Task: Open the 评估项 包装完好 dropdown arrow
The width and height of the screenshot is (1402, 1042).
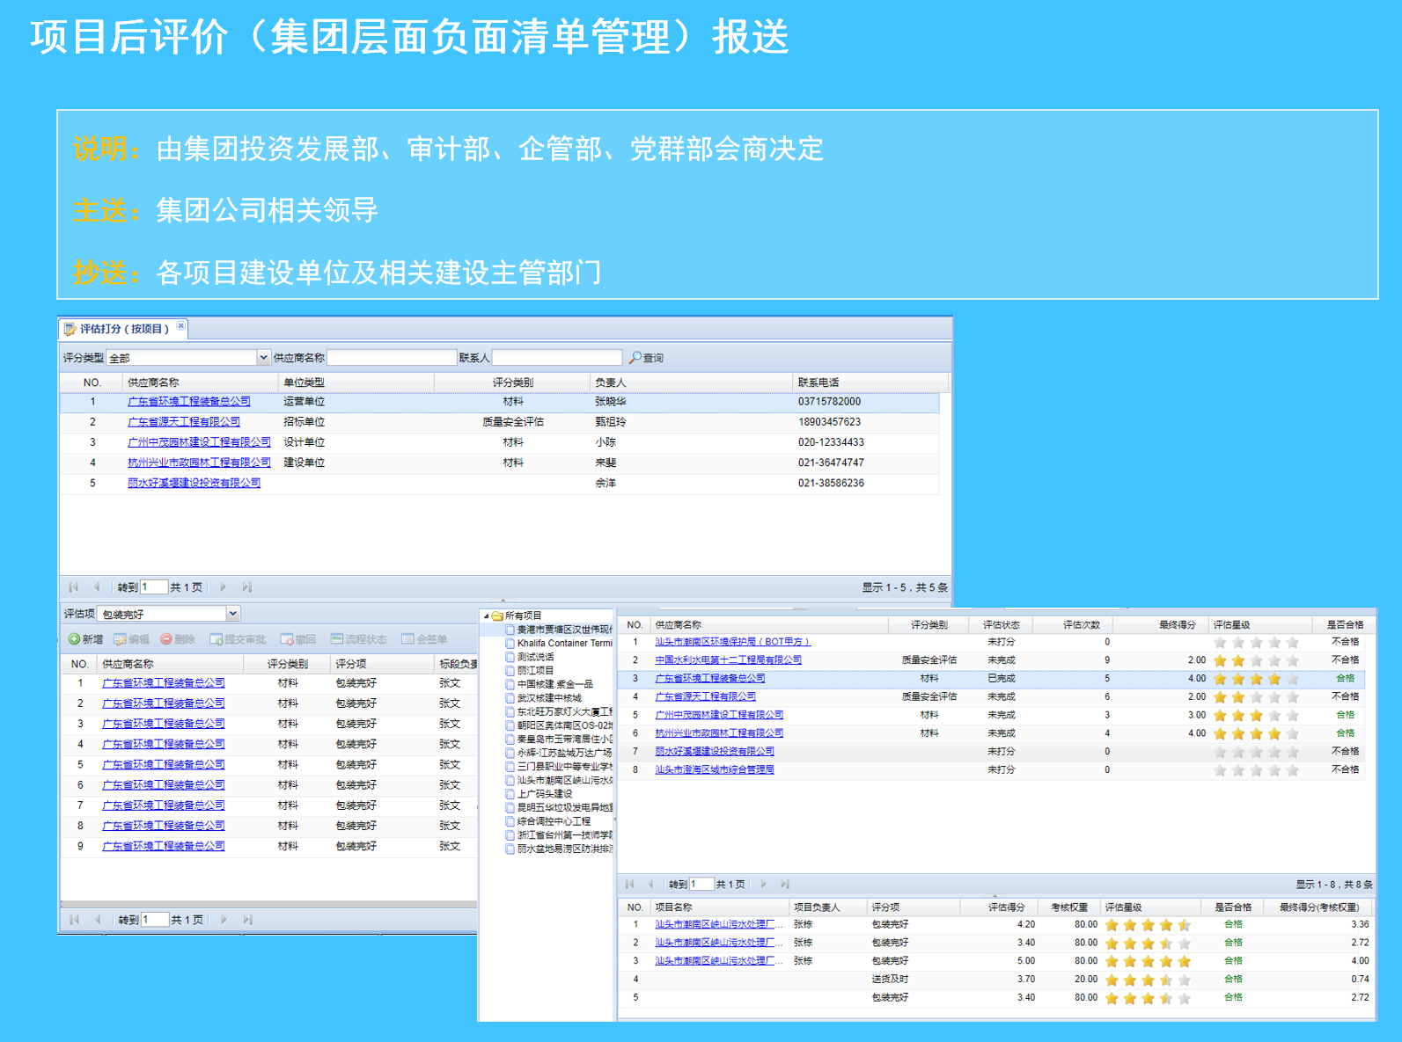Action: coord(233,614)
